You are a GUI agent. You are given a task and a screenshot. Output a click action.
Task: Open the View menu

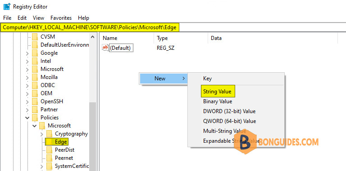click(38, 18)
